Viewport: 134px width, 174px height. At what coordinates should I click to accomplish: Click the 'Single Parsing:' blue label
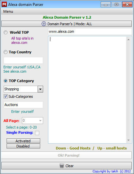coord(20,132)
